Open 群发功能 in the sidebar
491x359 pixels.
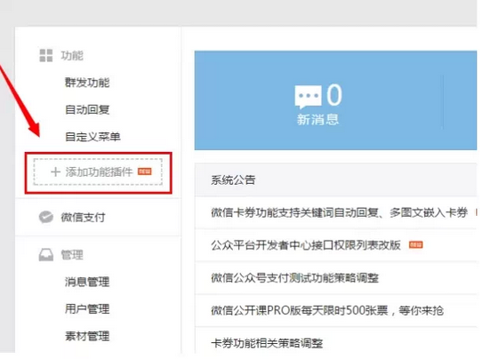(87, 83)
